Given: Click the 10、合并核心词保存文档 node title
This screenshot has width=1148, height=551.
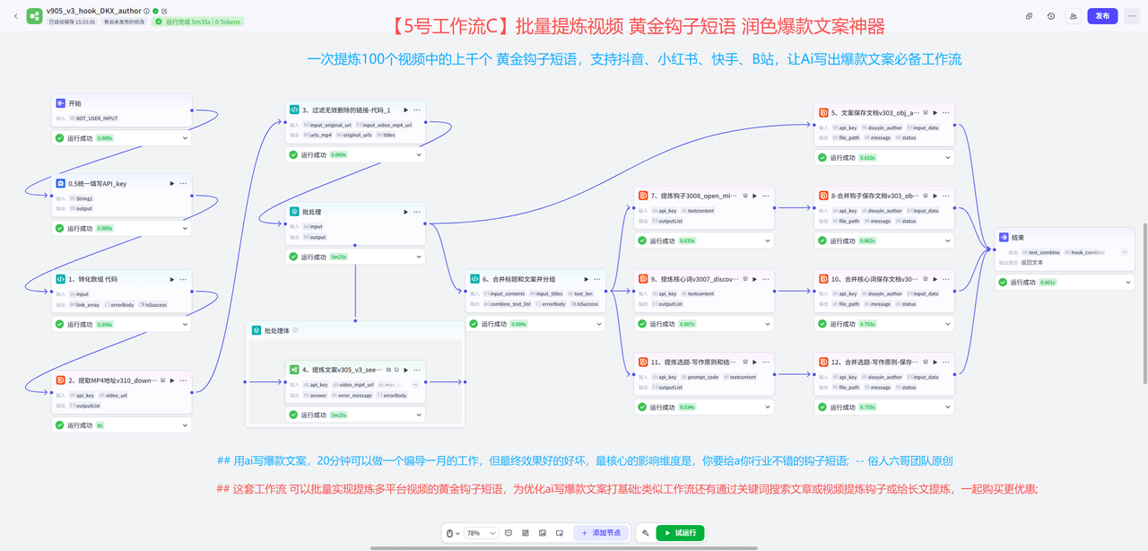Looking at the screenshot, I should 874,279.
